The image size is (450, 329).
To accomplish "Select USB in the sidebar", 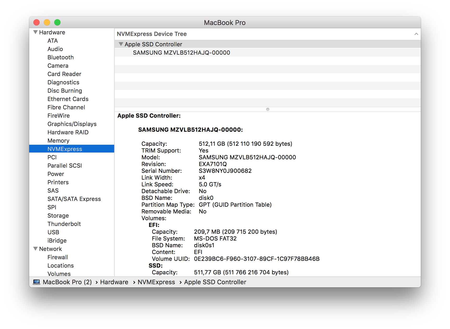I will (53, 232).
